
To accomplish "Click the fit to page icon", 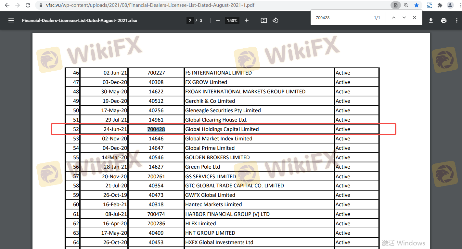I will (x=264, y=20).
